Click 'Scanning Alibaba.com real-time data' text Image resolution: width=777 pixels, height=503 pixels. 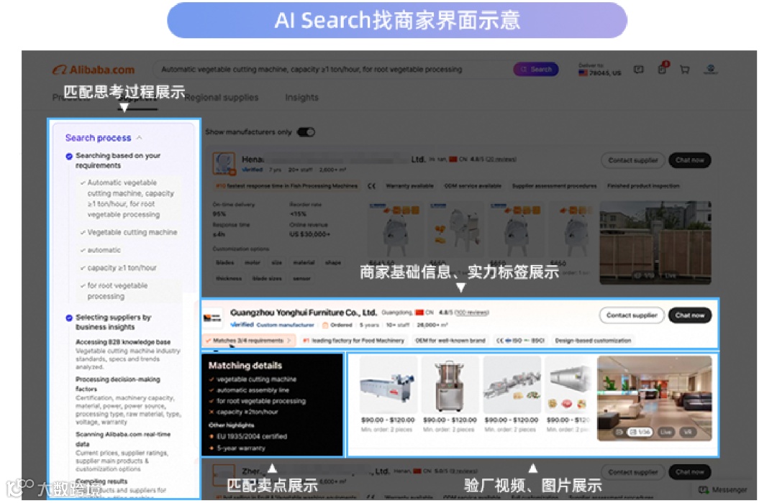pos(123,439)
